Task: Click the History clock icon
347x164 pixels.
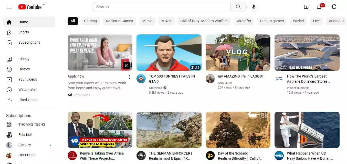Action: pyautogui.click(x=9, y=69)
